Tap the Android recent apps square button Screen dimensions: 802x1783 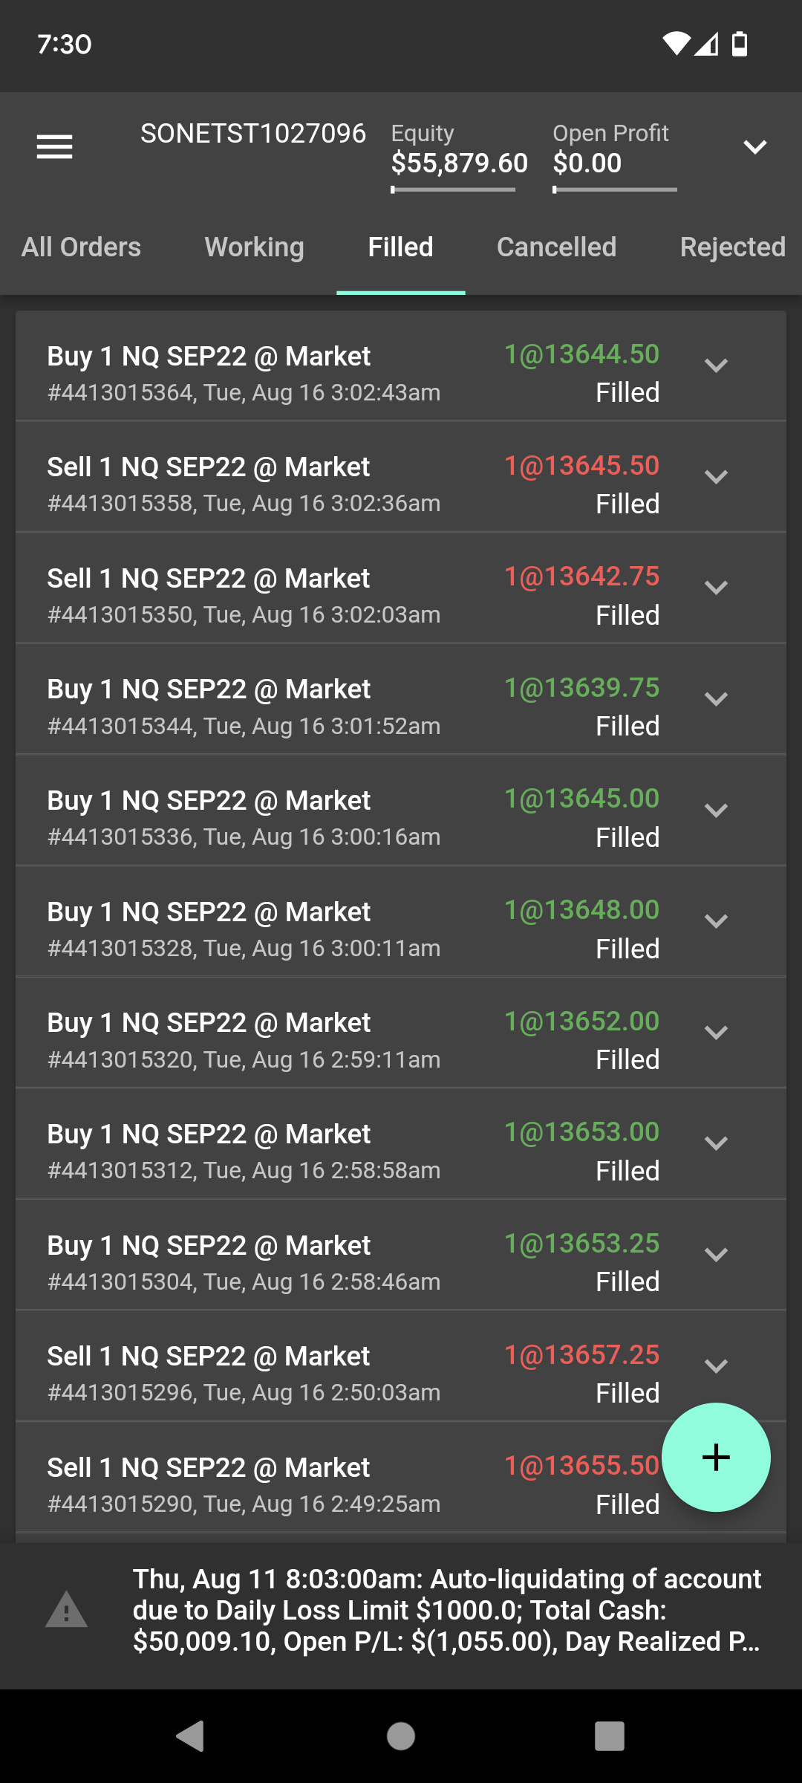tap(610, 1736)
